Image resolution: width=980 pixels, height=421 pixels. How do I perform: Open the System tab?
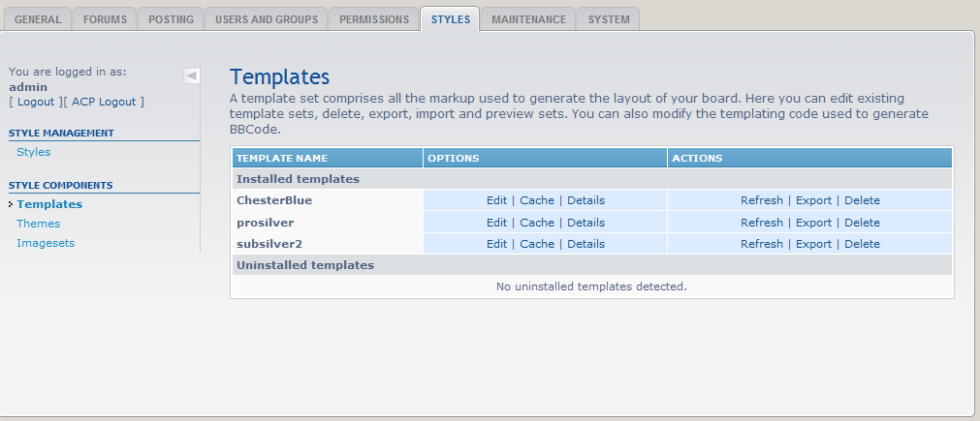pos(608,19)
